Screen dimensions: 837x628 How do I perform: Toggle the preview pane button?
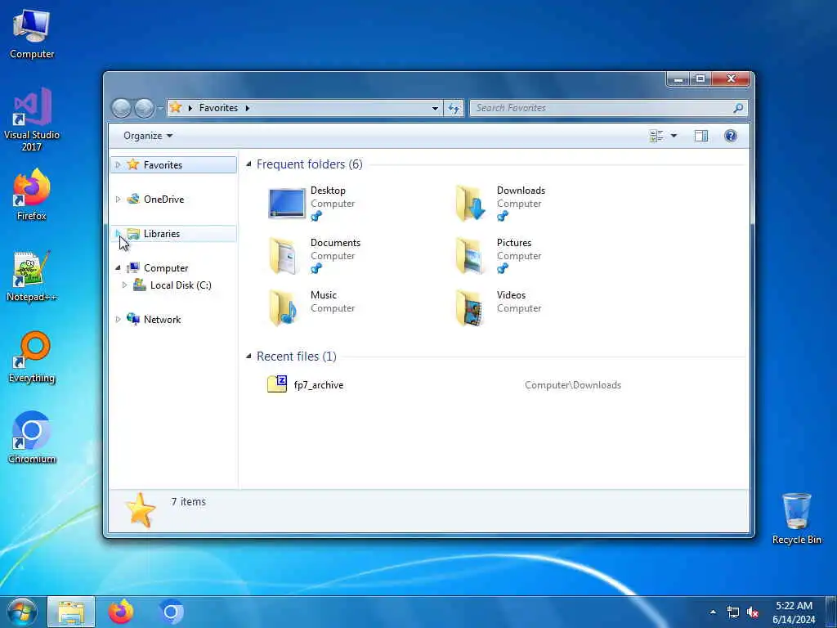[700, 136]
